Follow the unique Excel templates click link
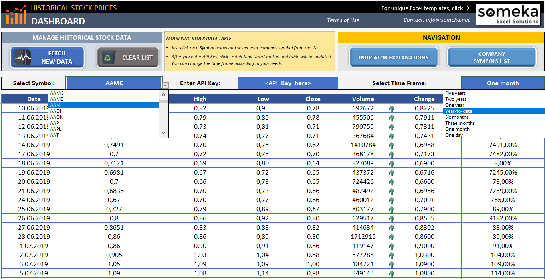 (425, 8)
